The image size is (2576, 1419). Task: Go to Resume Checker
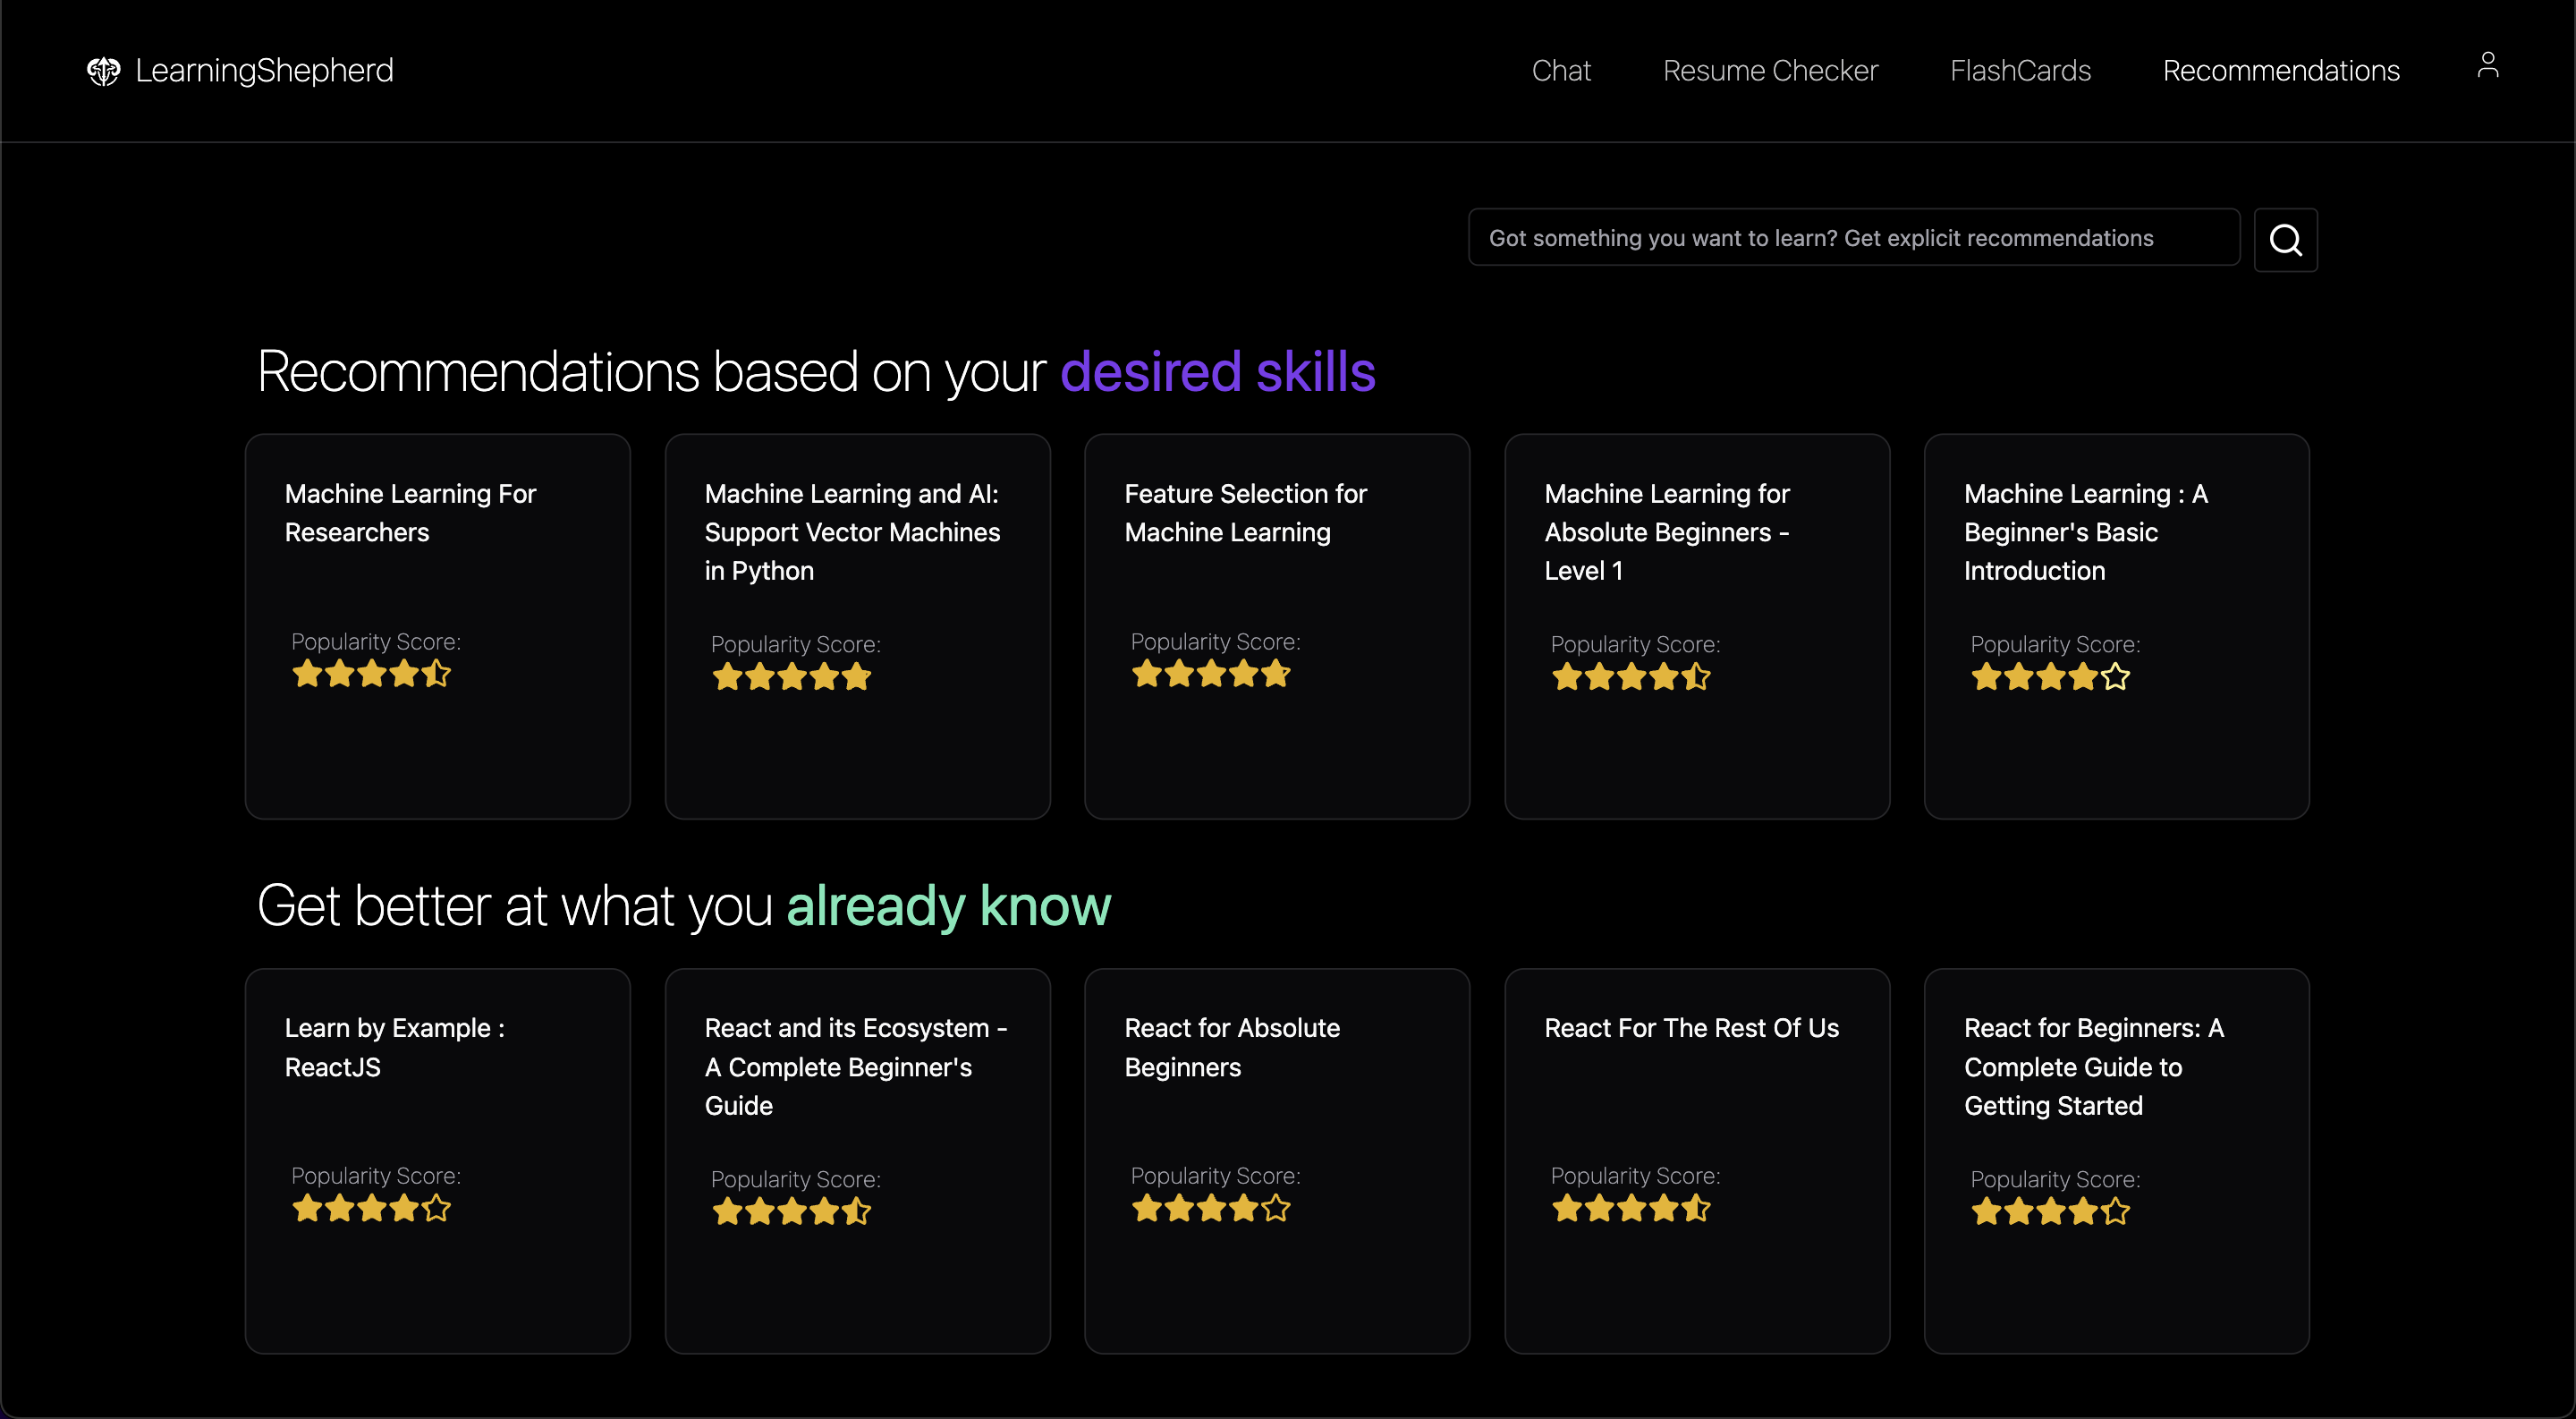point(1770,71)
